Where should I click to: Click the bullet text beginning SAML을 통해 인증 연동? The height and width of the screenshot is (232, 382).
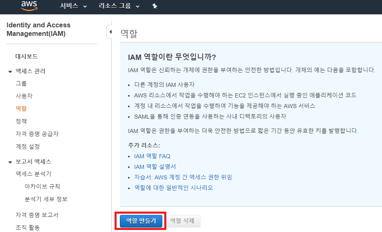click(210, 117)
